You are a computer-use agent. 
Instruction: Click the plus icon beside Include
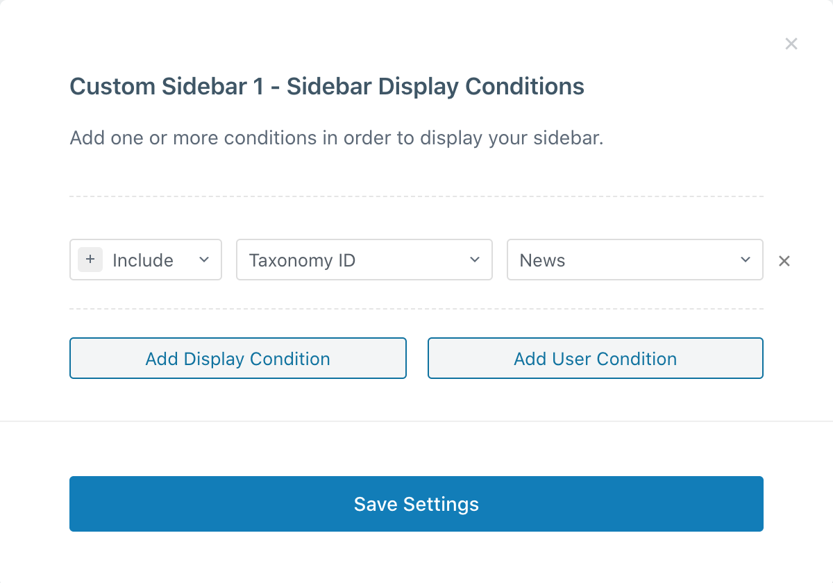click(90, 260)
